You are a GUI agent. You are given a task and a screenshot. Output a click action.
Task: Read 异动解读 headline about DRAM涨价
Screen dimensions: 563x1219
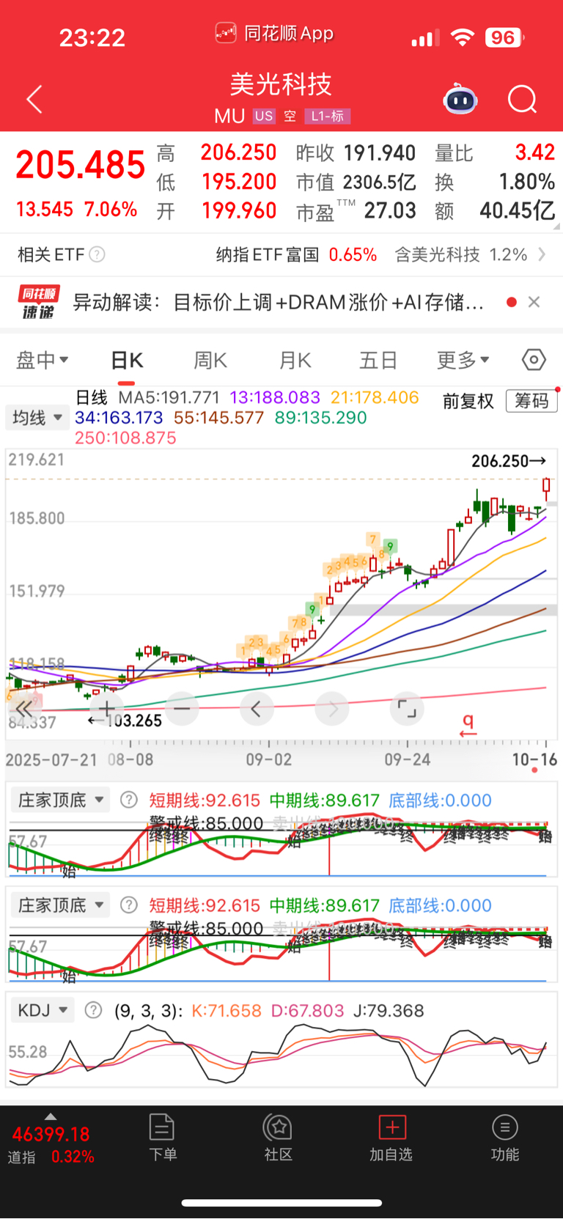(x=278, y=302)
